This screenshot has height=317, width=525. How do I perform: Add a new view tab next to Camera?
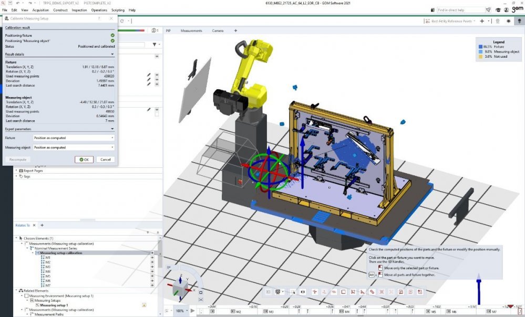235,31
